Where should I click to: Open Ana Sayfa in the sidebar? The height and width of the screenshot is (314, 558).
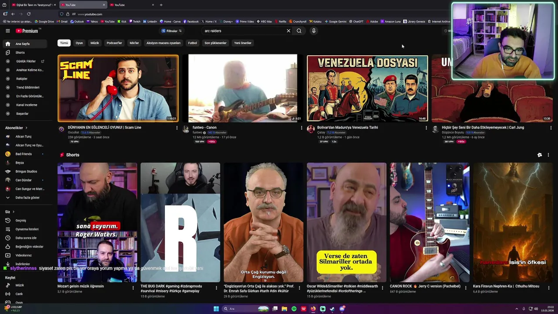coord(24,44)
